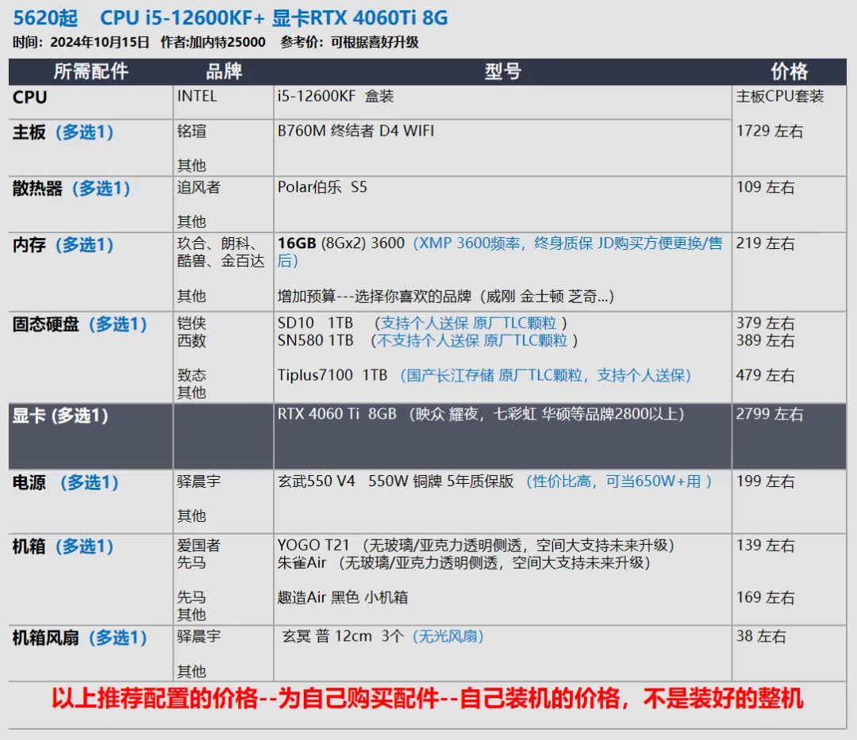The height and width of the screenshot is (740, 857).
Task: Click the '铠侠' brand cell
Action: (x=192, y=324)
